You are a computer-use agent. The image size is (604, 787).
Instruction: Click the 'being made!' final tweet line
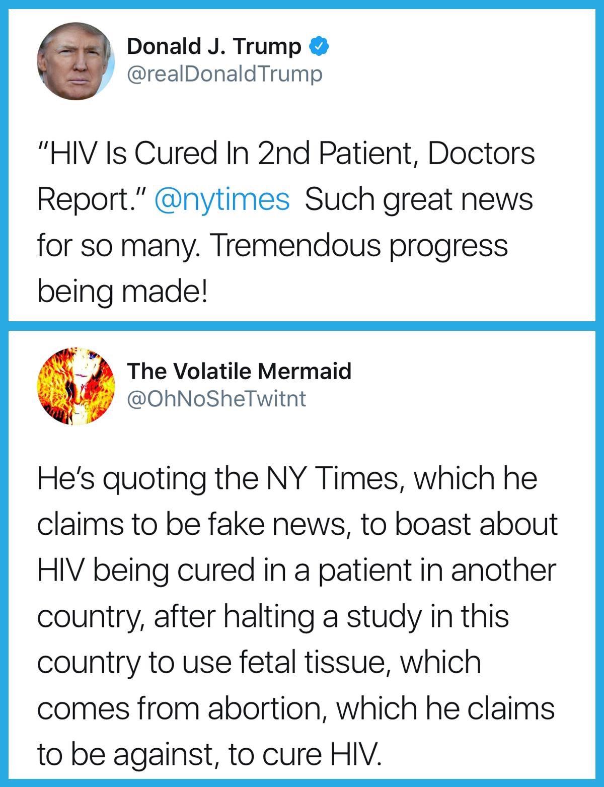[x=122, y=292]
